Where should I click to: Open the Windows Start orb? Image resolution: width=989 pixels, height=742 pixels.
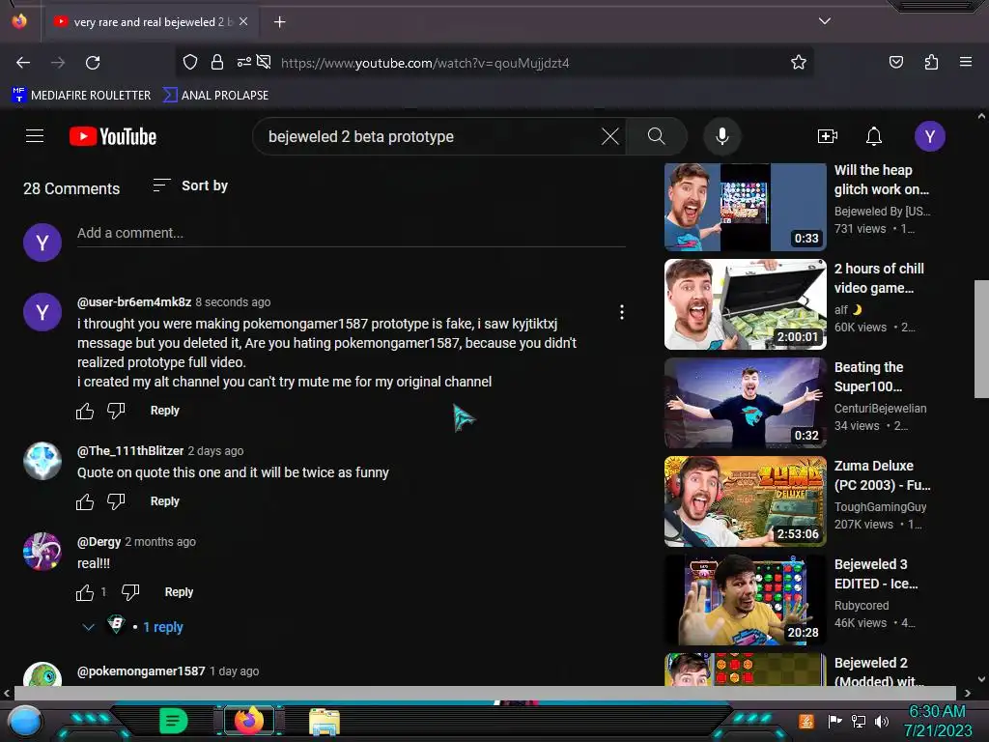pyautogui.click(x=25, y=722)
